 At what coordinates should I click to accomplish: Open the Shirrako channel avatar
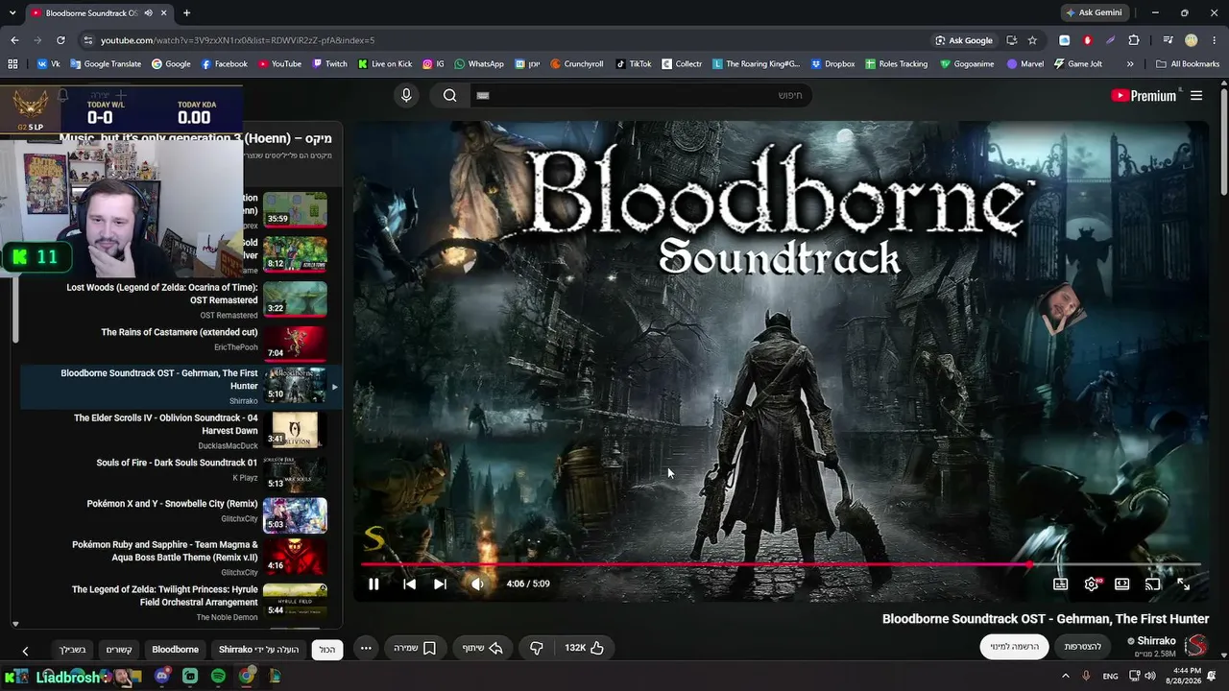click(1196, 646)
